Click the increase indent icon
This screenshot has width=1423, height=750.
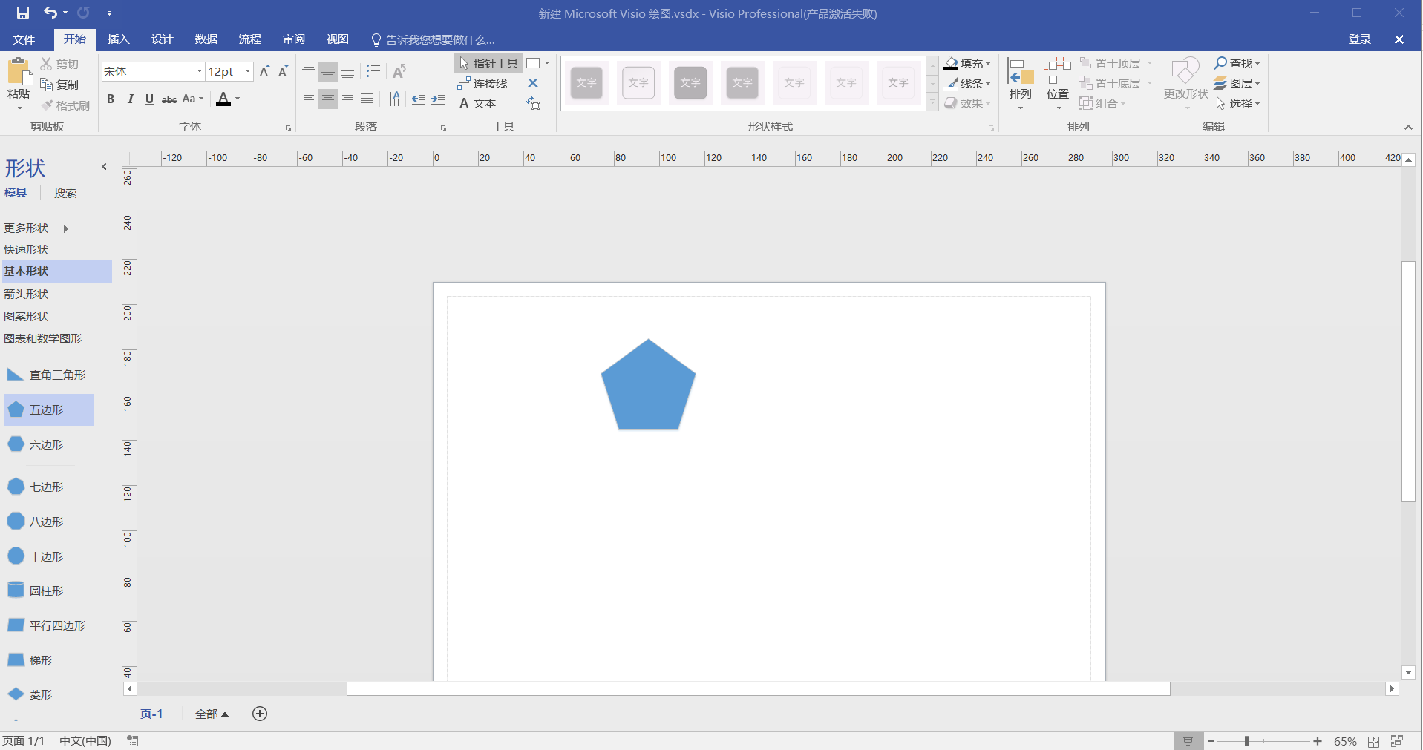[x=438, y=99]
